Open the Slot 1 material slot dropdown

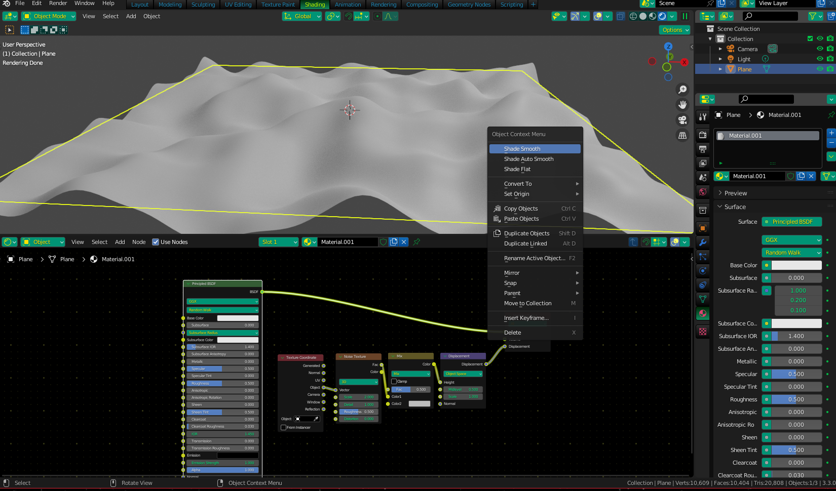click(x=279, y=242)
